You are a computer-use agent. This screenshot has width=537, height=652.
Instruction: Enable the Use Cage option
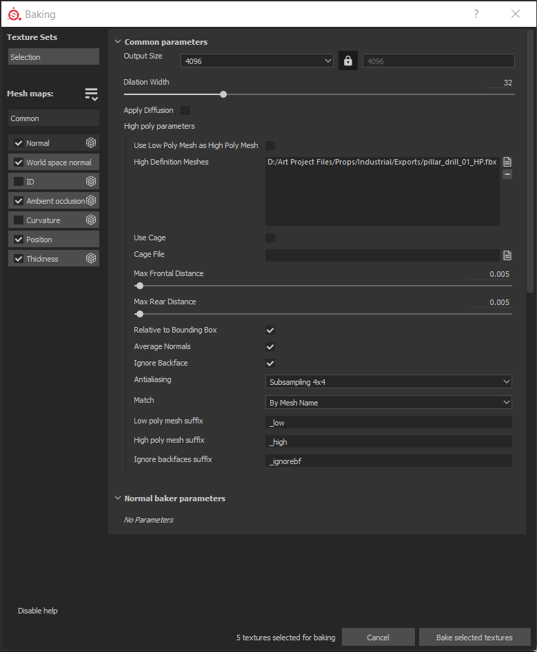click(x=270, y=238)
